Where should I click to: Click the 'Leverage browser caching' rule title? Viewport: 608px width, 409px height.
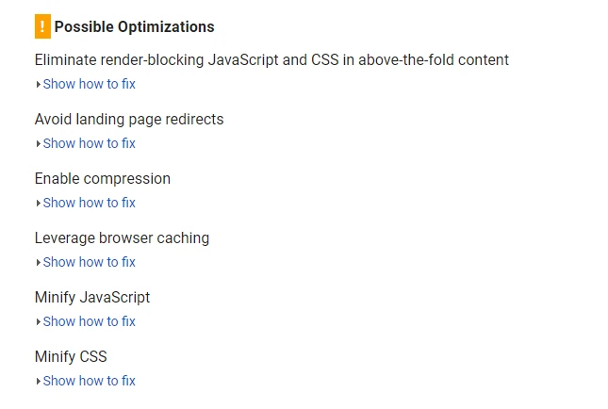click(x=122, y=238)
